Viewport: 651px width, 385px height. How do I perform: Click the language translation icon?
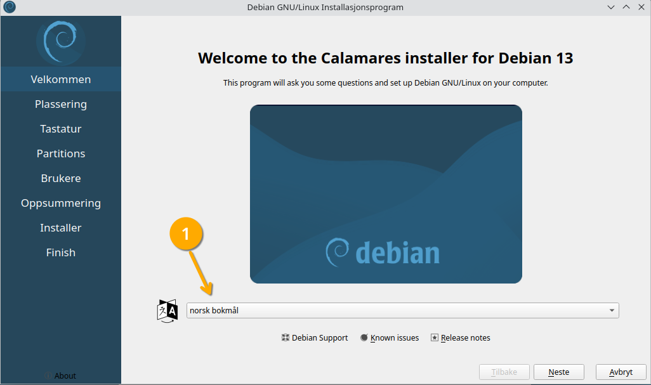coord(168,311)
